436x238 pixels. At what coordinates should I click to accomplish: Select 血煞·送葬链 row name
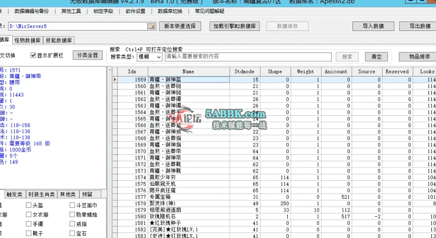pos(189,86)
